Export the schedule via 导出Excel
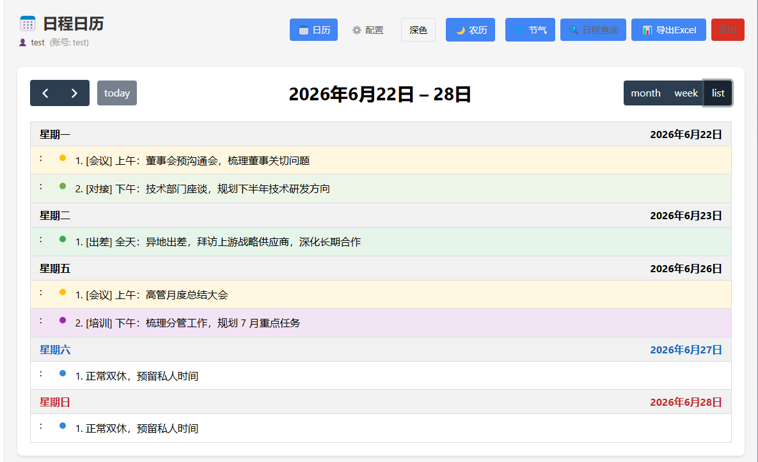The width and height of the screenshot is (758, 462). pyautogui.click(x=668, y=30)
